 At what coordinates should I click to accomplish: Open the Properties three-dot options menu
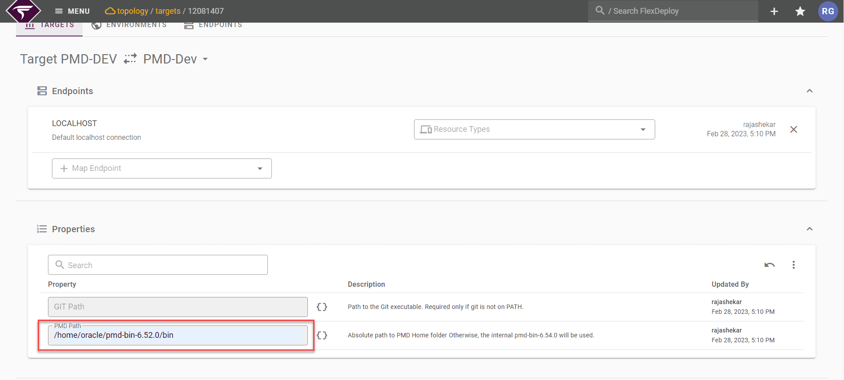click(x=794, y=265)
